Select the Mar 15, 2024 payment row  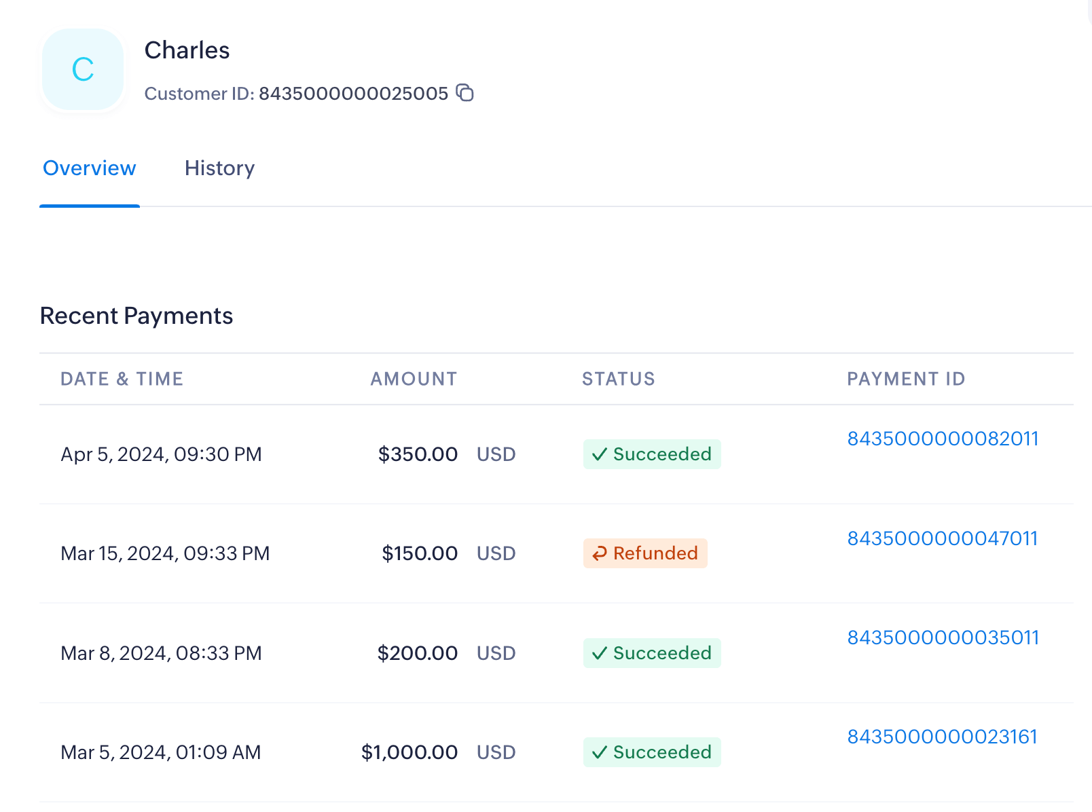pyautogui.click(x=165, y=553)
